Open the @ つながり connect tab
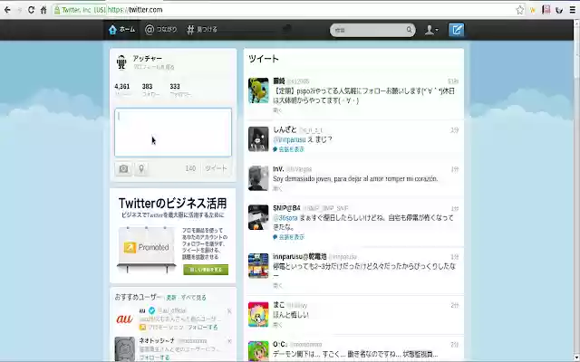 [x=161, y=30]
